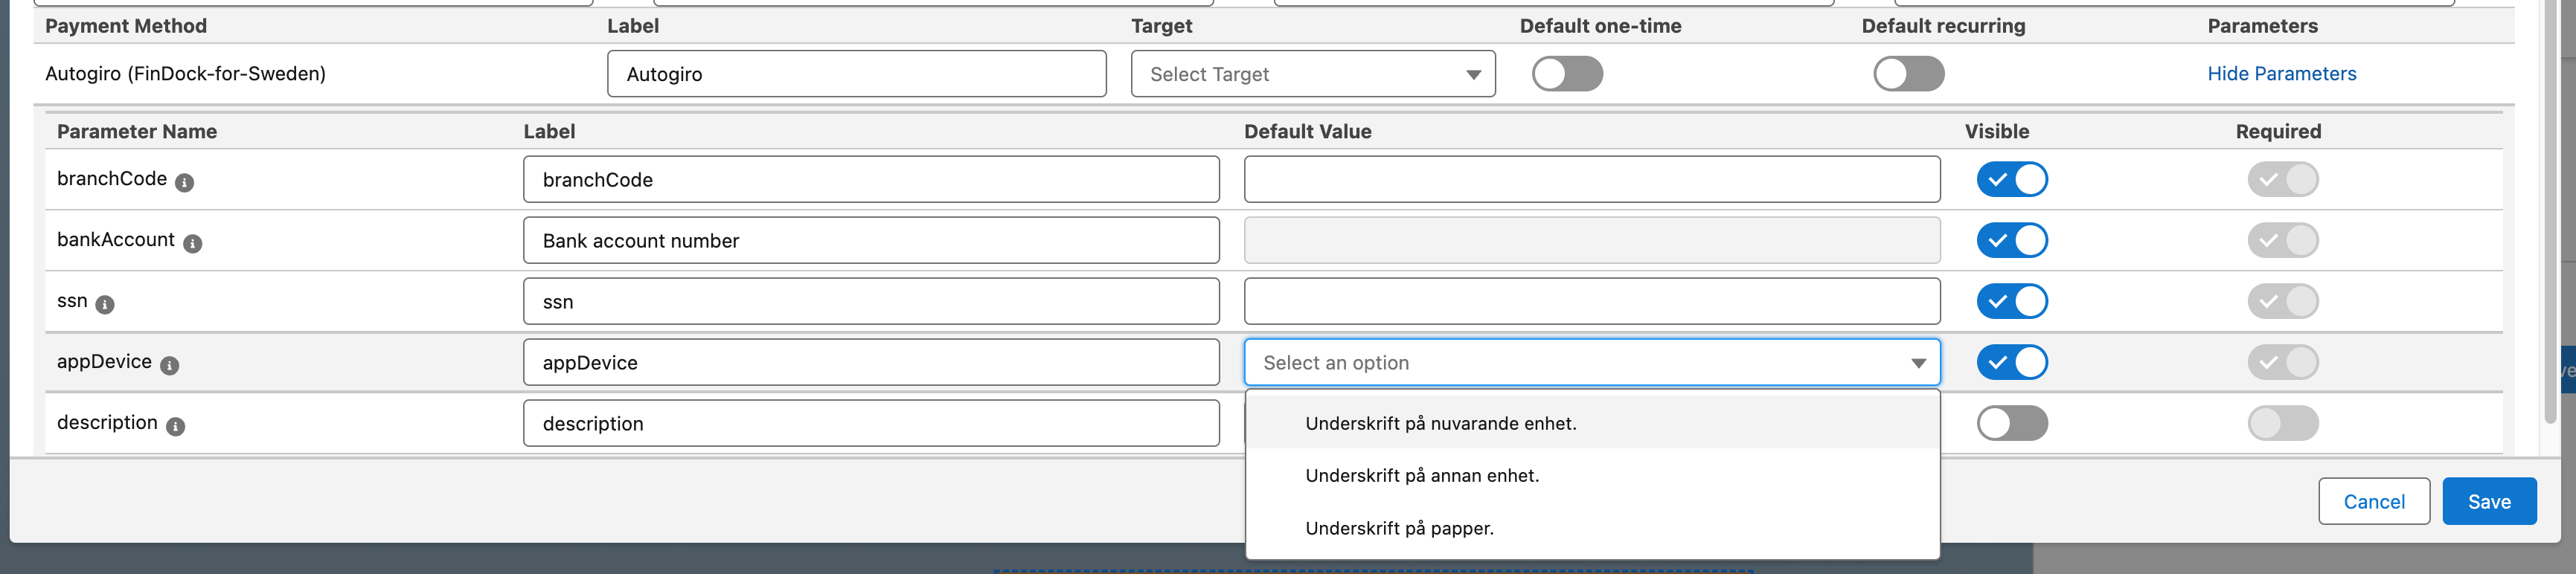Click info icon next to branchCode
The width and height of the screenshot is (2576, 574).
tap(184, 182)
